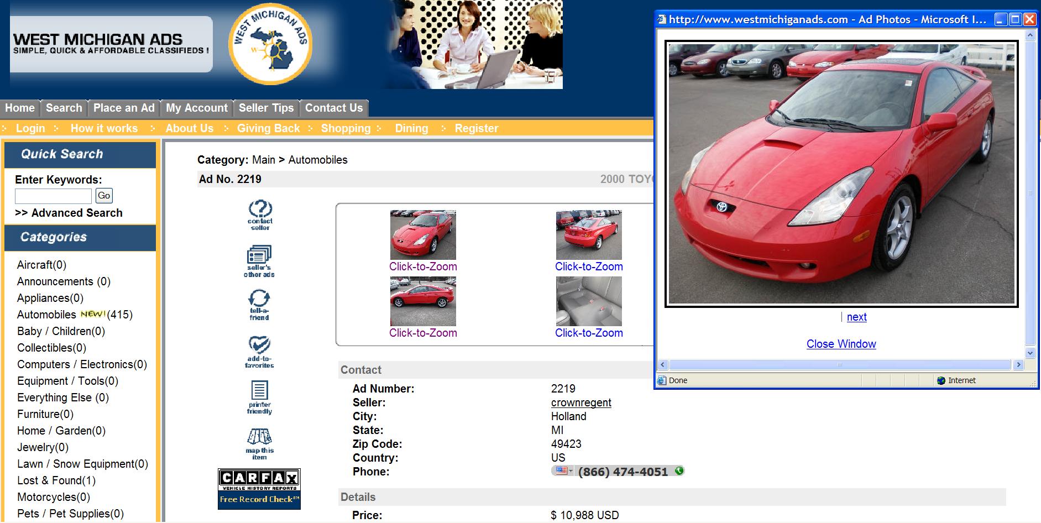The image size is (1041, 523).
Task: Browse the Home / Garden category
Action: coord(61,431)
